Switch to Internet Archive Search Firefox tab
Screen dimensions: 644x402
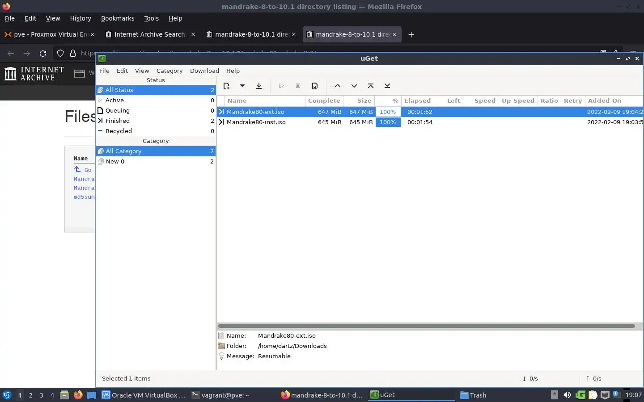[150, 34]
